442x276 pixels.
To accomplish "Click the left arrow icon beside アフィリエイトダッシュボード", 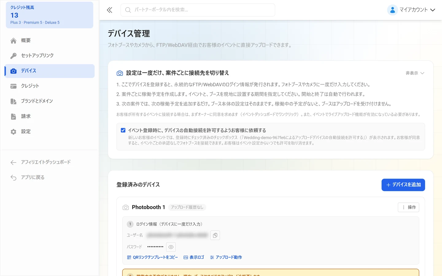I will 14,162.
